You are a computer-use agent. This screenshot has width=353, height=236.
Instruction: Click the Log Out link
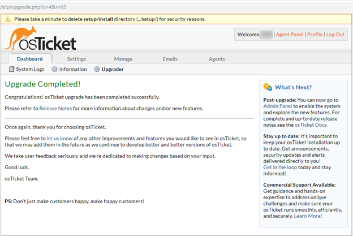coord(335,35)
